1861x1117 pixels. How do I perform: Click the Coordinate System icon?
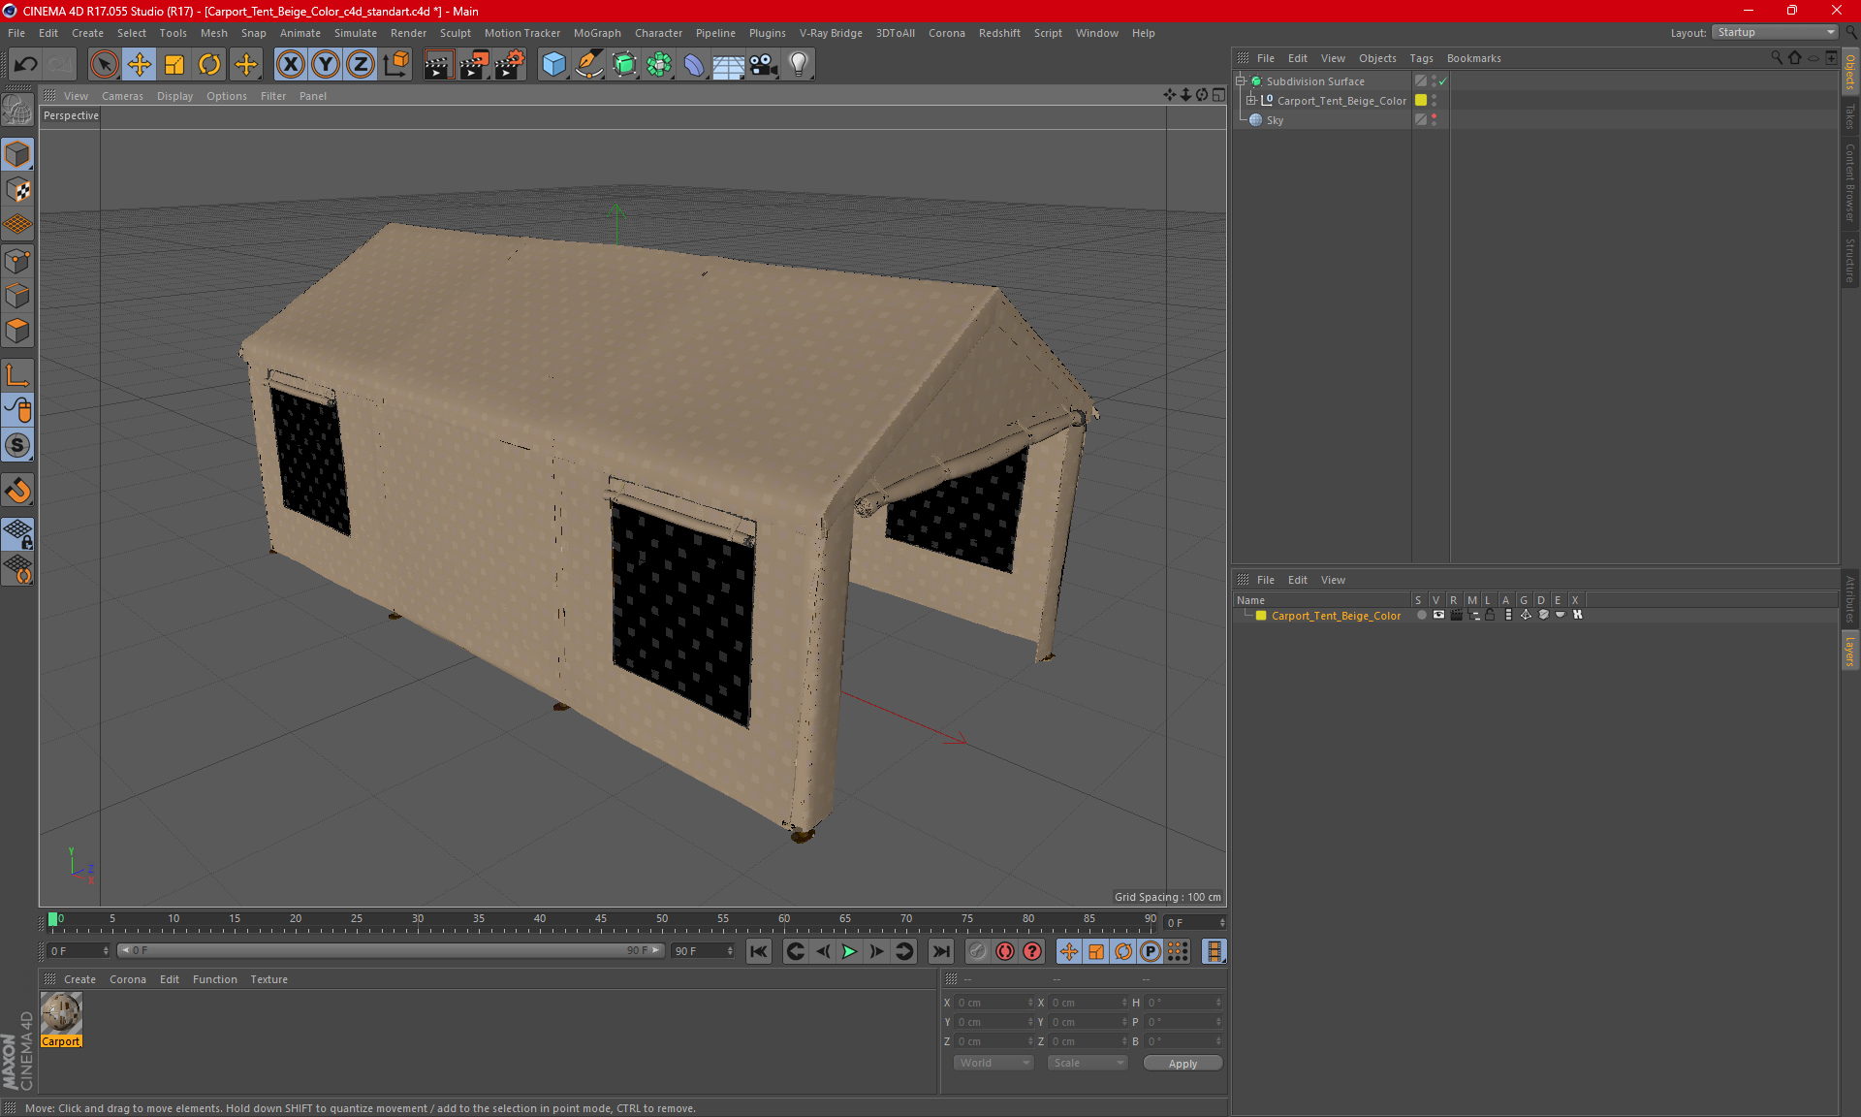pos(396,65)
